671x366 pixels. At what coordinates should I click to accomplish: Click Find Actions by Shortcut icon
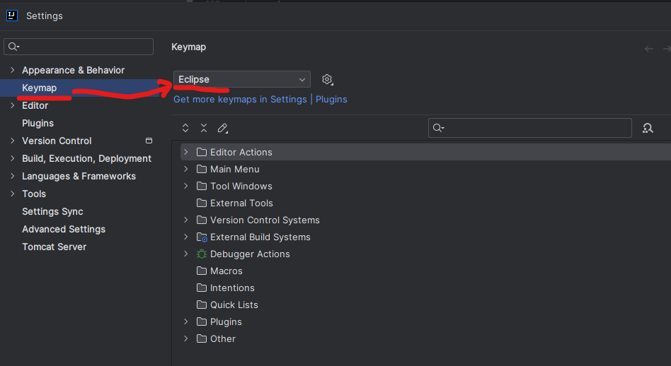pyautogui.click(x=648, y=128)
